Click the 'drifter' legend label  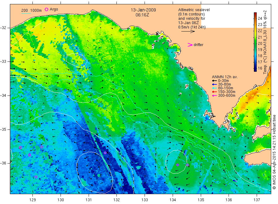click(198, 45)
